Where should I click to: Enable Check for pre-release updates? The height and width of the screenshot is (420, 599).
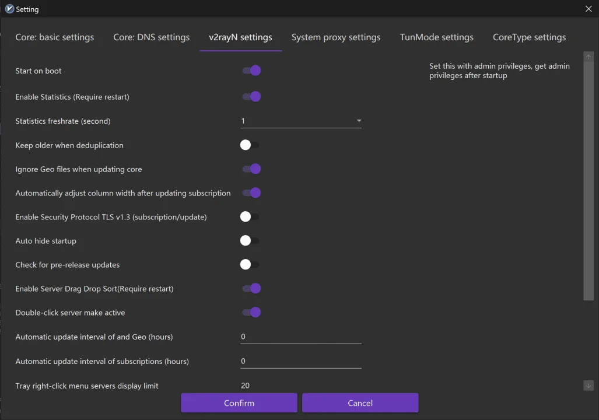tap(250, 264)
